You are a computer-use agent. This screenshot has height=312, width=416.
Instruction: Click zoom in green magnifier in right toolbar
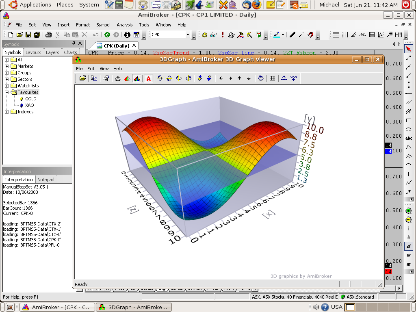[409, 211]
